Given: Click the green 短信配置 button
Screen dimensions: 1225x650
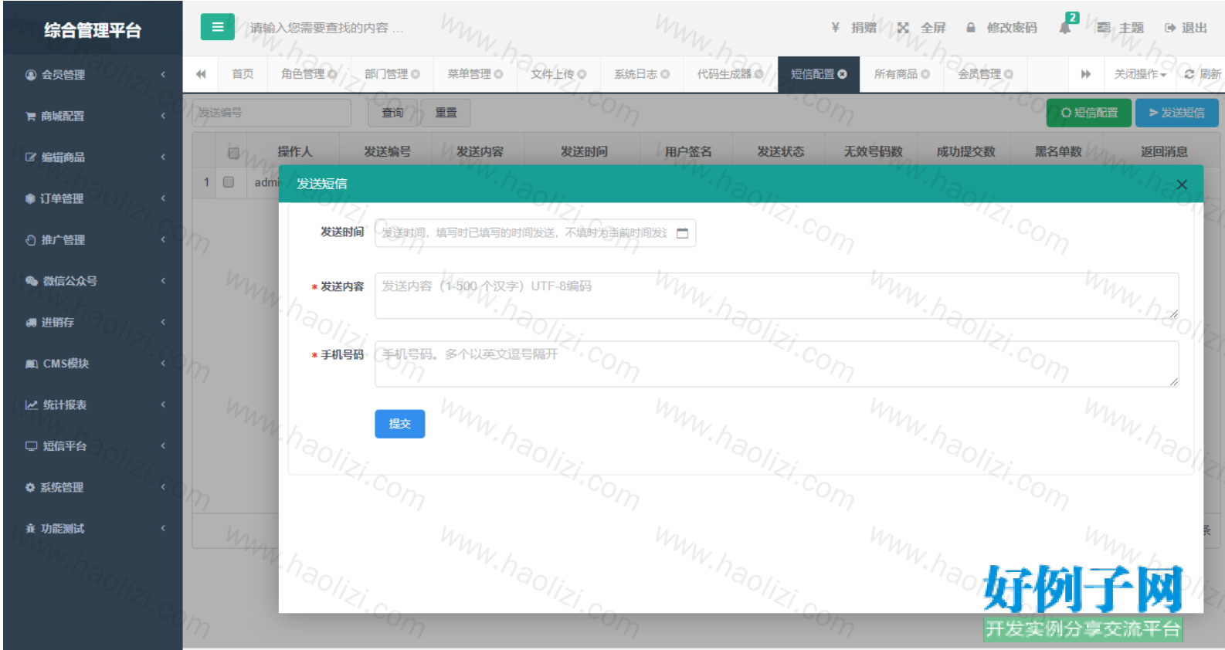Looking at the screenshot, I should (1089, 113).
